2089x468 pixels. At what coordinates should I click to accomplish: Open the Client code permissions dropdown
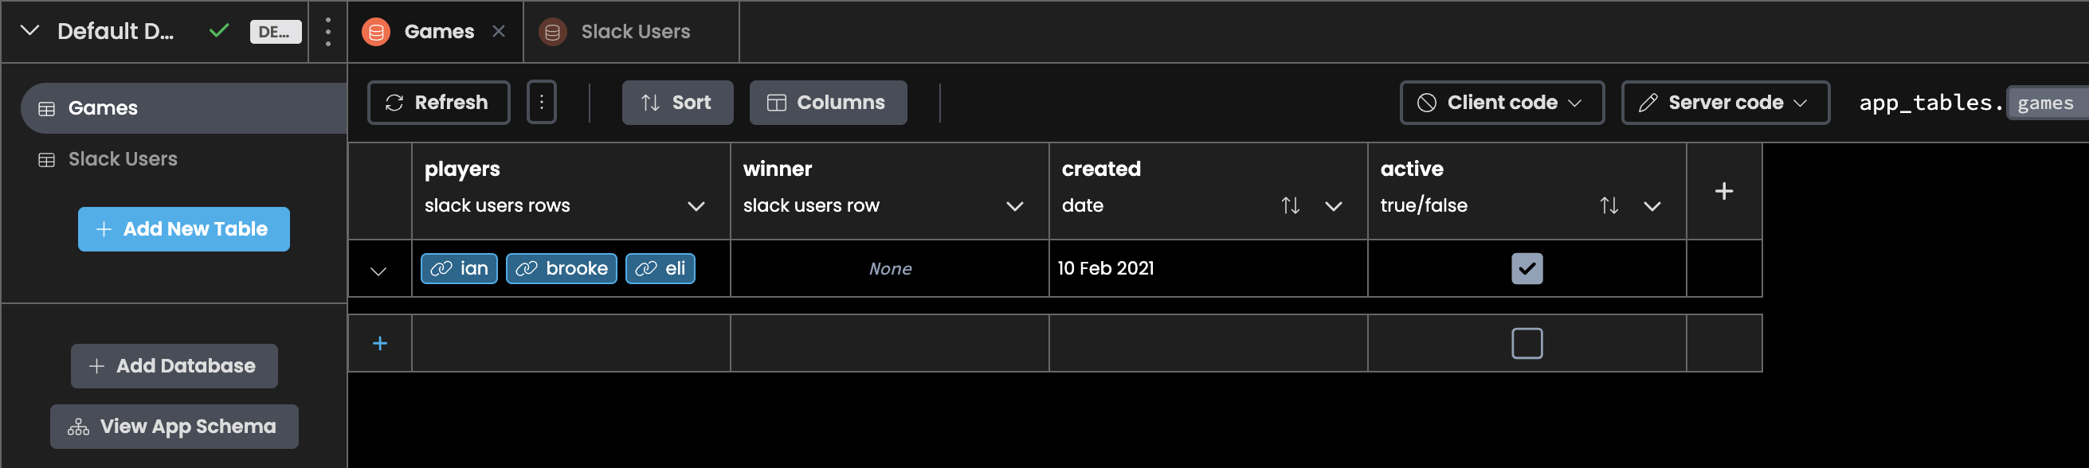click(1501, 103)
